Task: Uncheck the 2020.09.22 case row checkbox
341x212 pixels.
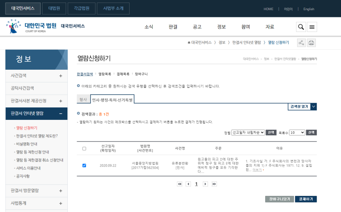Action: pyautogui.click(x=84, y=165)
